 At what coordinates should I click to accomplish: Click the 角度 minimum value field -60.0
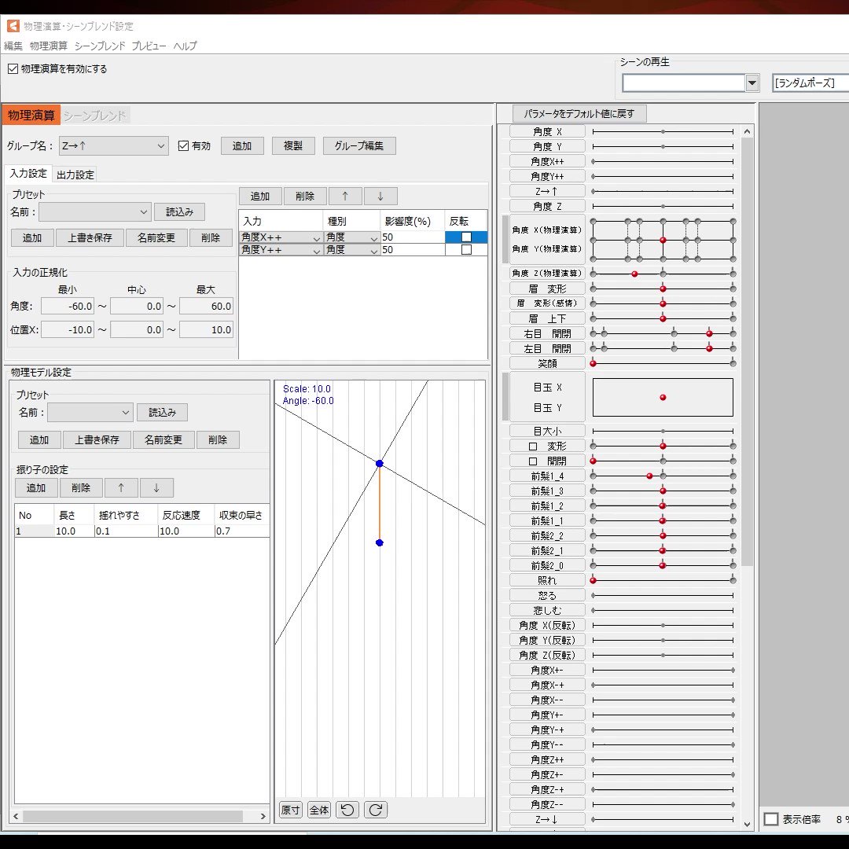point(68,306)
